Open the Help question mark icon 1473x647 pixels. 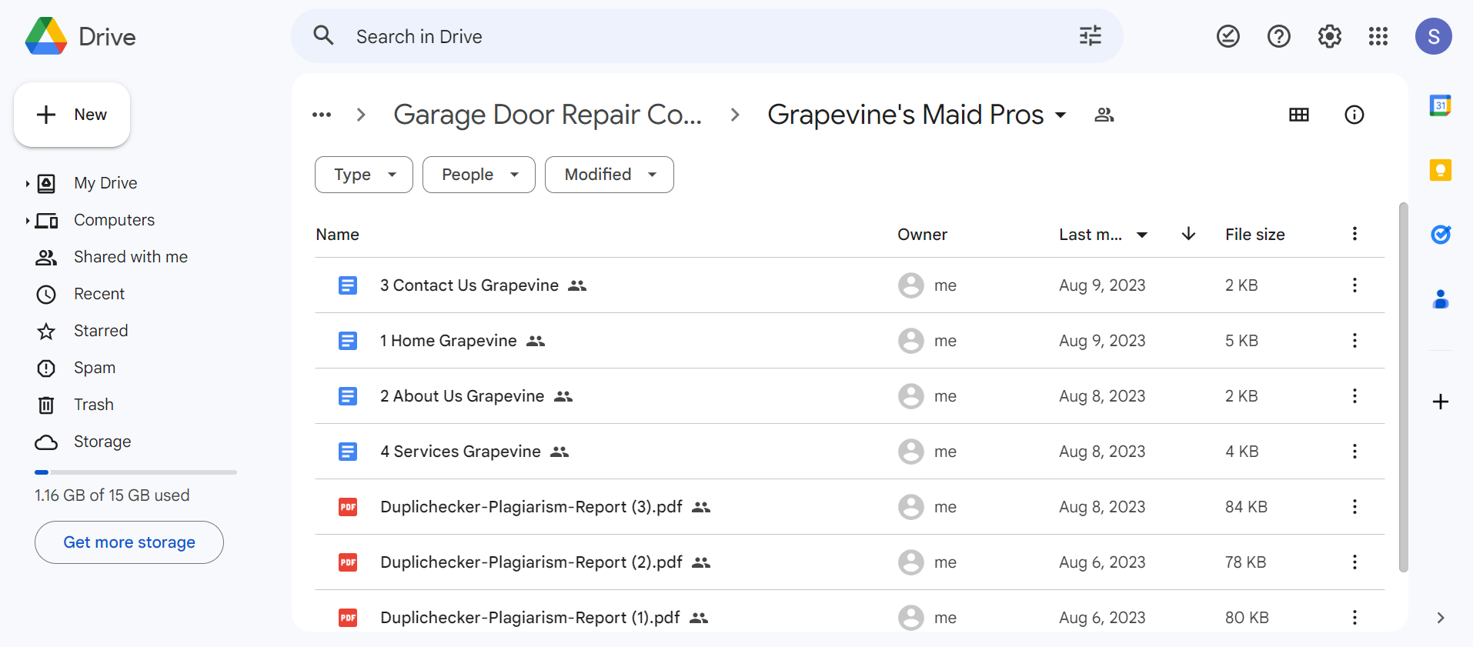1279,36
